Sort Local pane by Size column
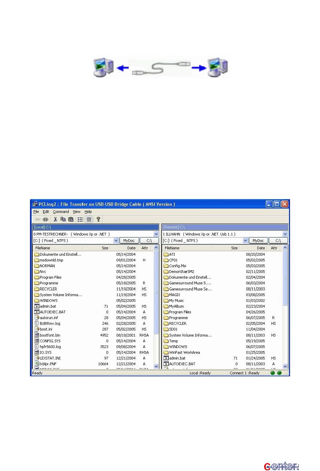The image size is (320, 471). pos(96,248)
